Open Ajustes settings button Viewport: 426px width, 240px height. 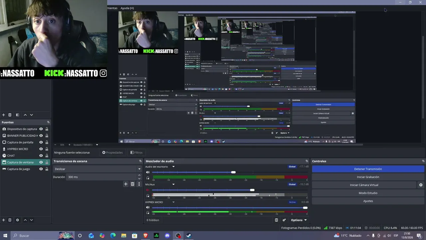[368, 201]
